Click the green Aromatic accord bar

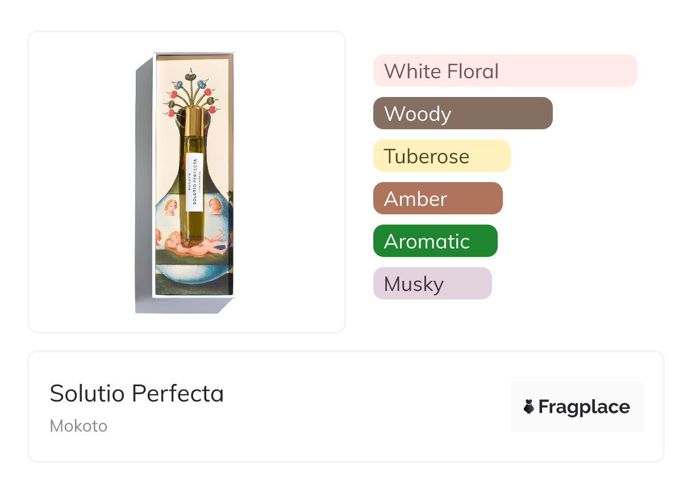[x=435, y=241]
